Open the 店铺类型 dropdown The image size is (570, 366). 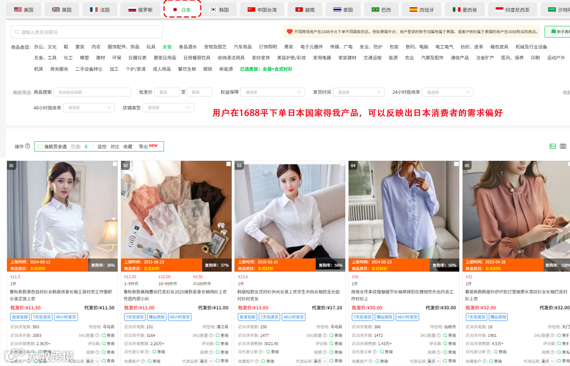[168, 107]
